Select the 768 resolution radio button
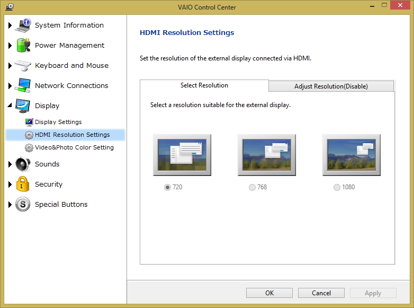414x308 pixels. [x=252, y=188]
